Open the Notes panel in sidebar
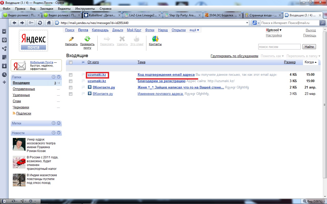 point(4,57)
